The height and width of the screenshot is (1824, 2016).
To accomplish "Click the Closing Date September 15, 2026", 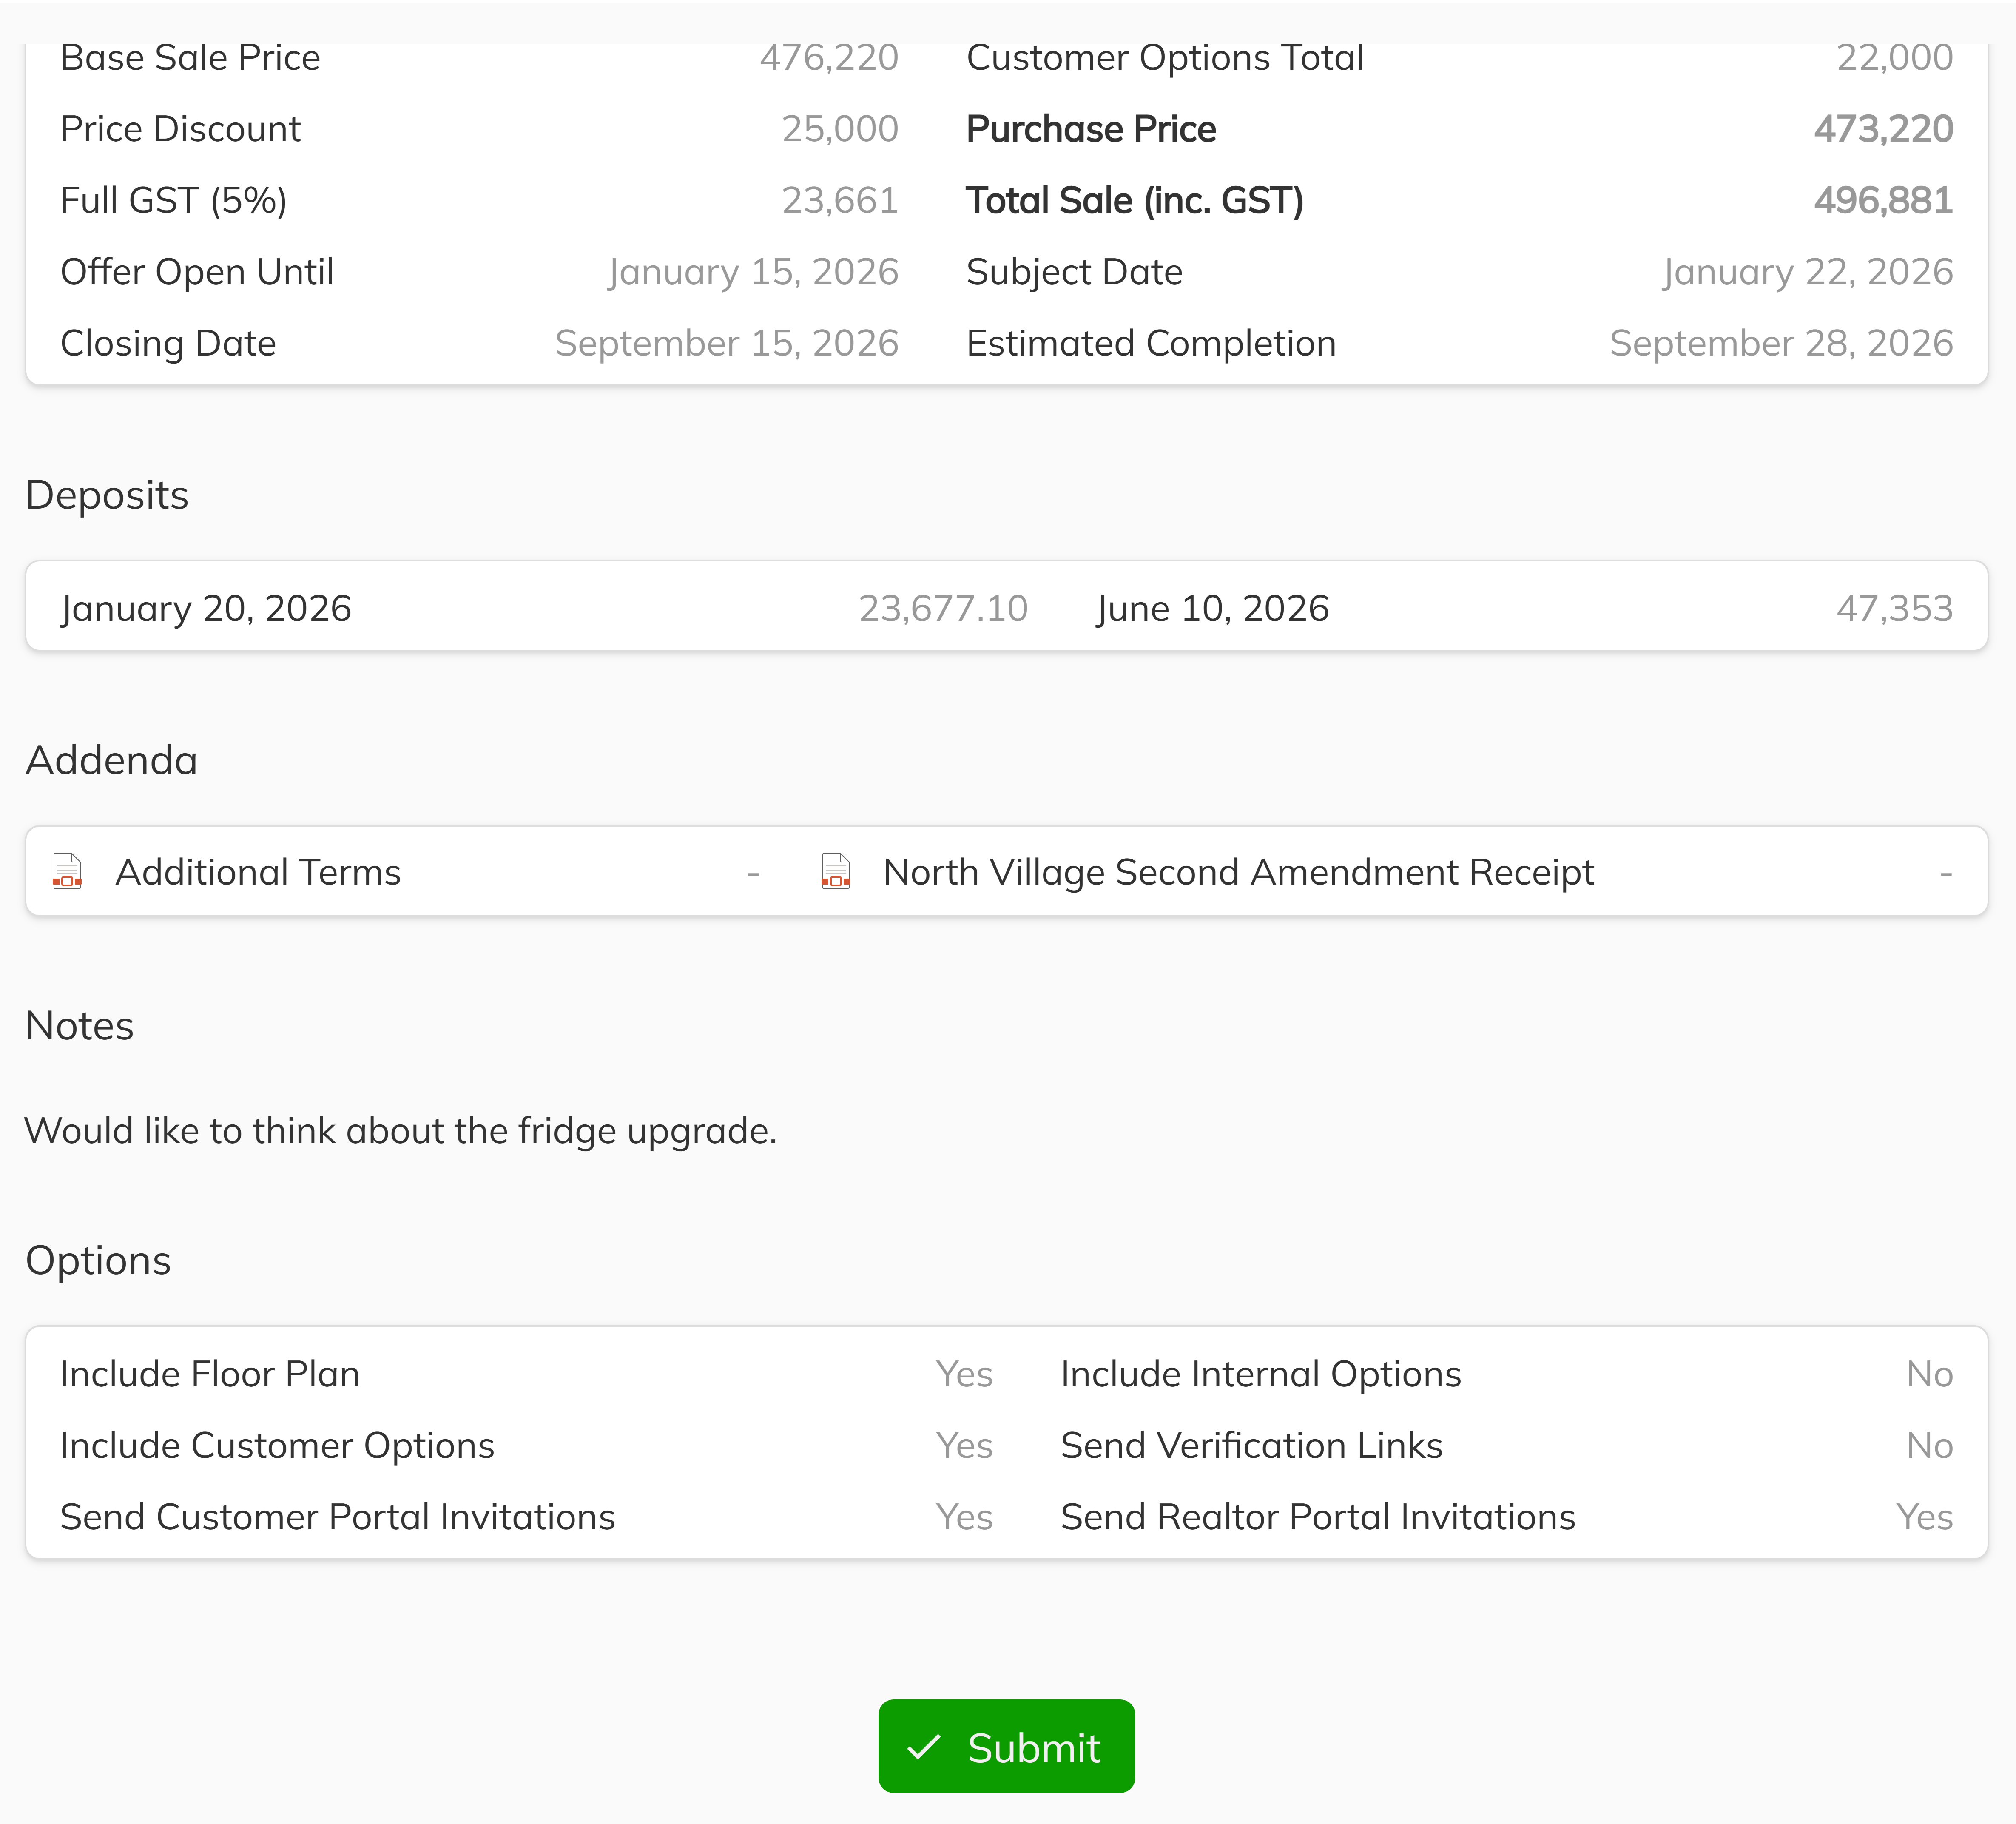I will [x=727, y=343].
